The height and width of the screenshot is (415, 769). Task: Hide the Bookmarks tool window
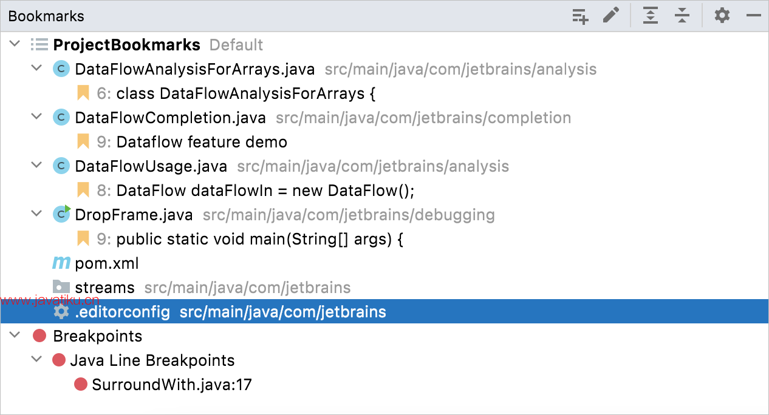click(x=754, y=16)
